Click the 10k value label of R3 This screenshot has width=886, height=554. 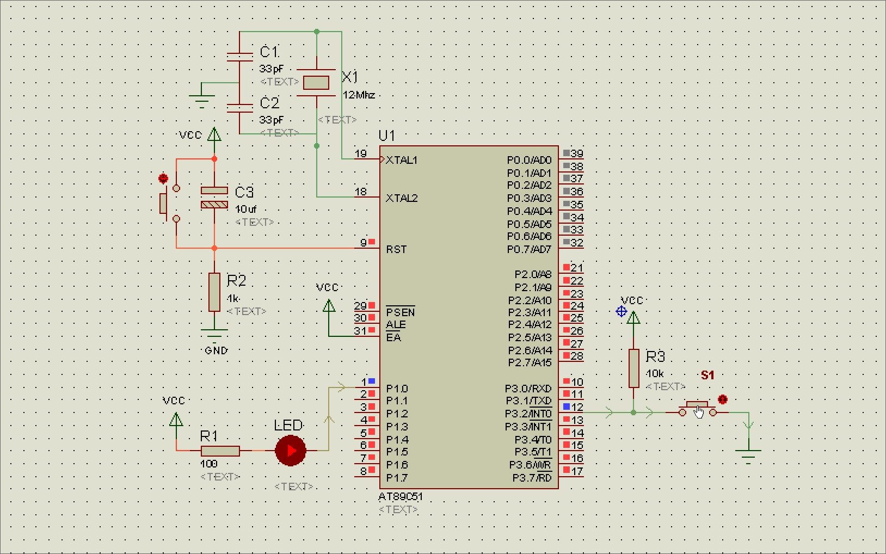pos(655,374)
